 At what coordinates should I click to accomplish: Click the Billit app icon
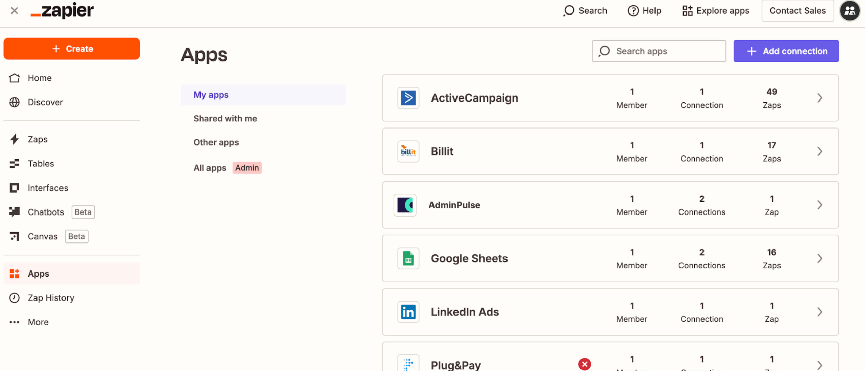tap(408, 151)
